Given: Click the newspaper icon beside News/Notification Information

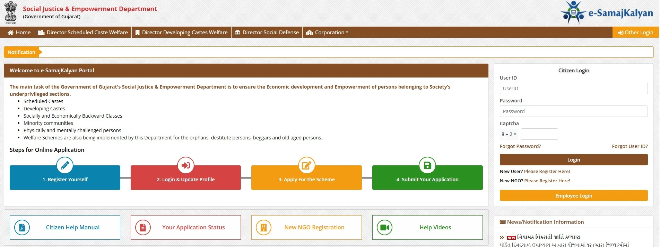Looking at the screenshot, I should (x=503, y=222).
